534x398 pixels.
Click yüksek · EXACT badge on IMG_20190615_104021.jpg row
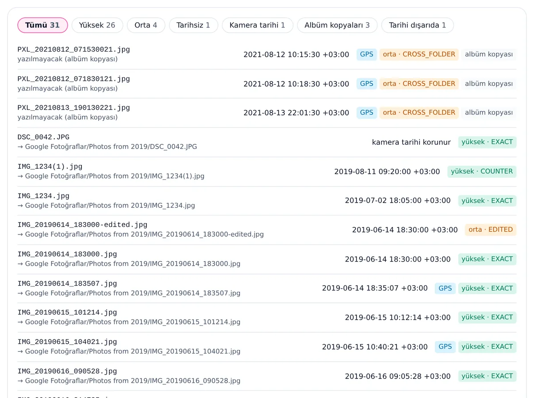(487, 346)
